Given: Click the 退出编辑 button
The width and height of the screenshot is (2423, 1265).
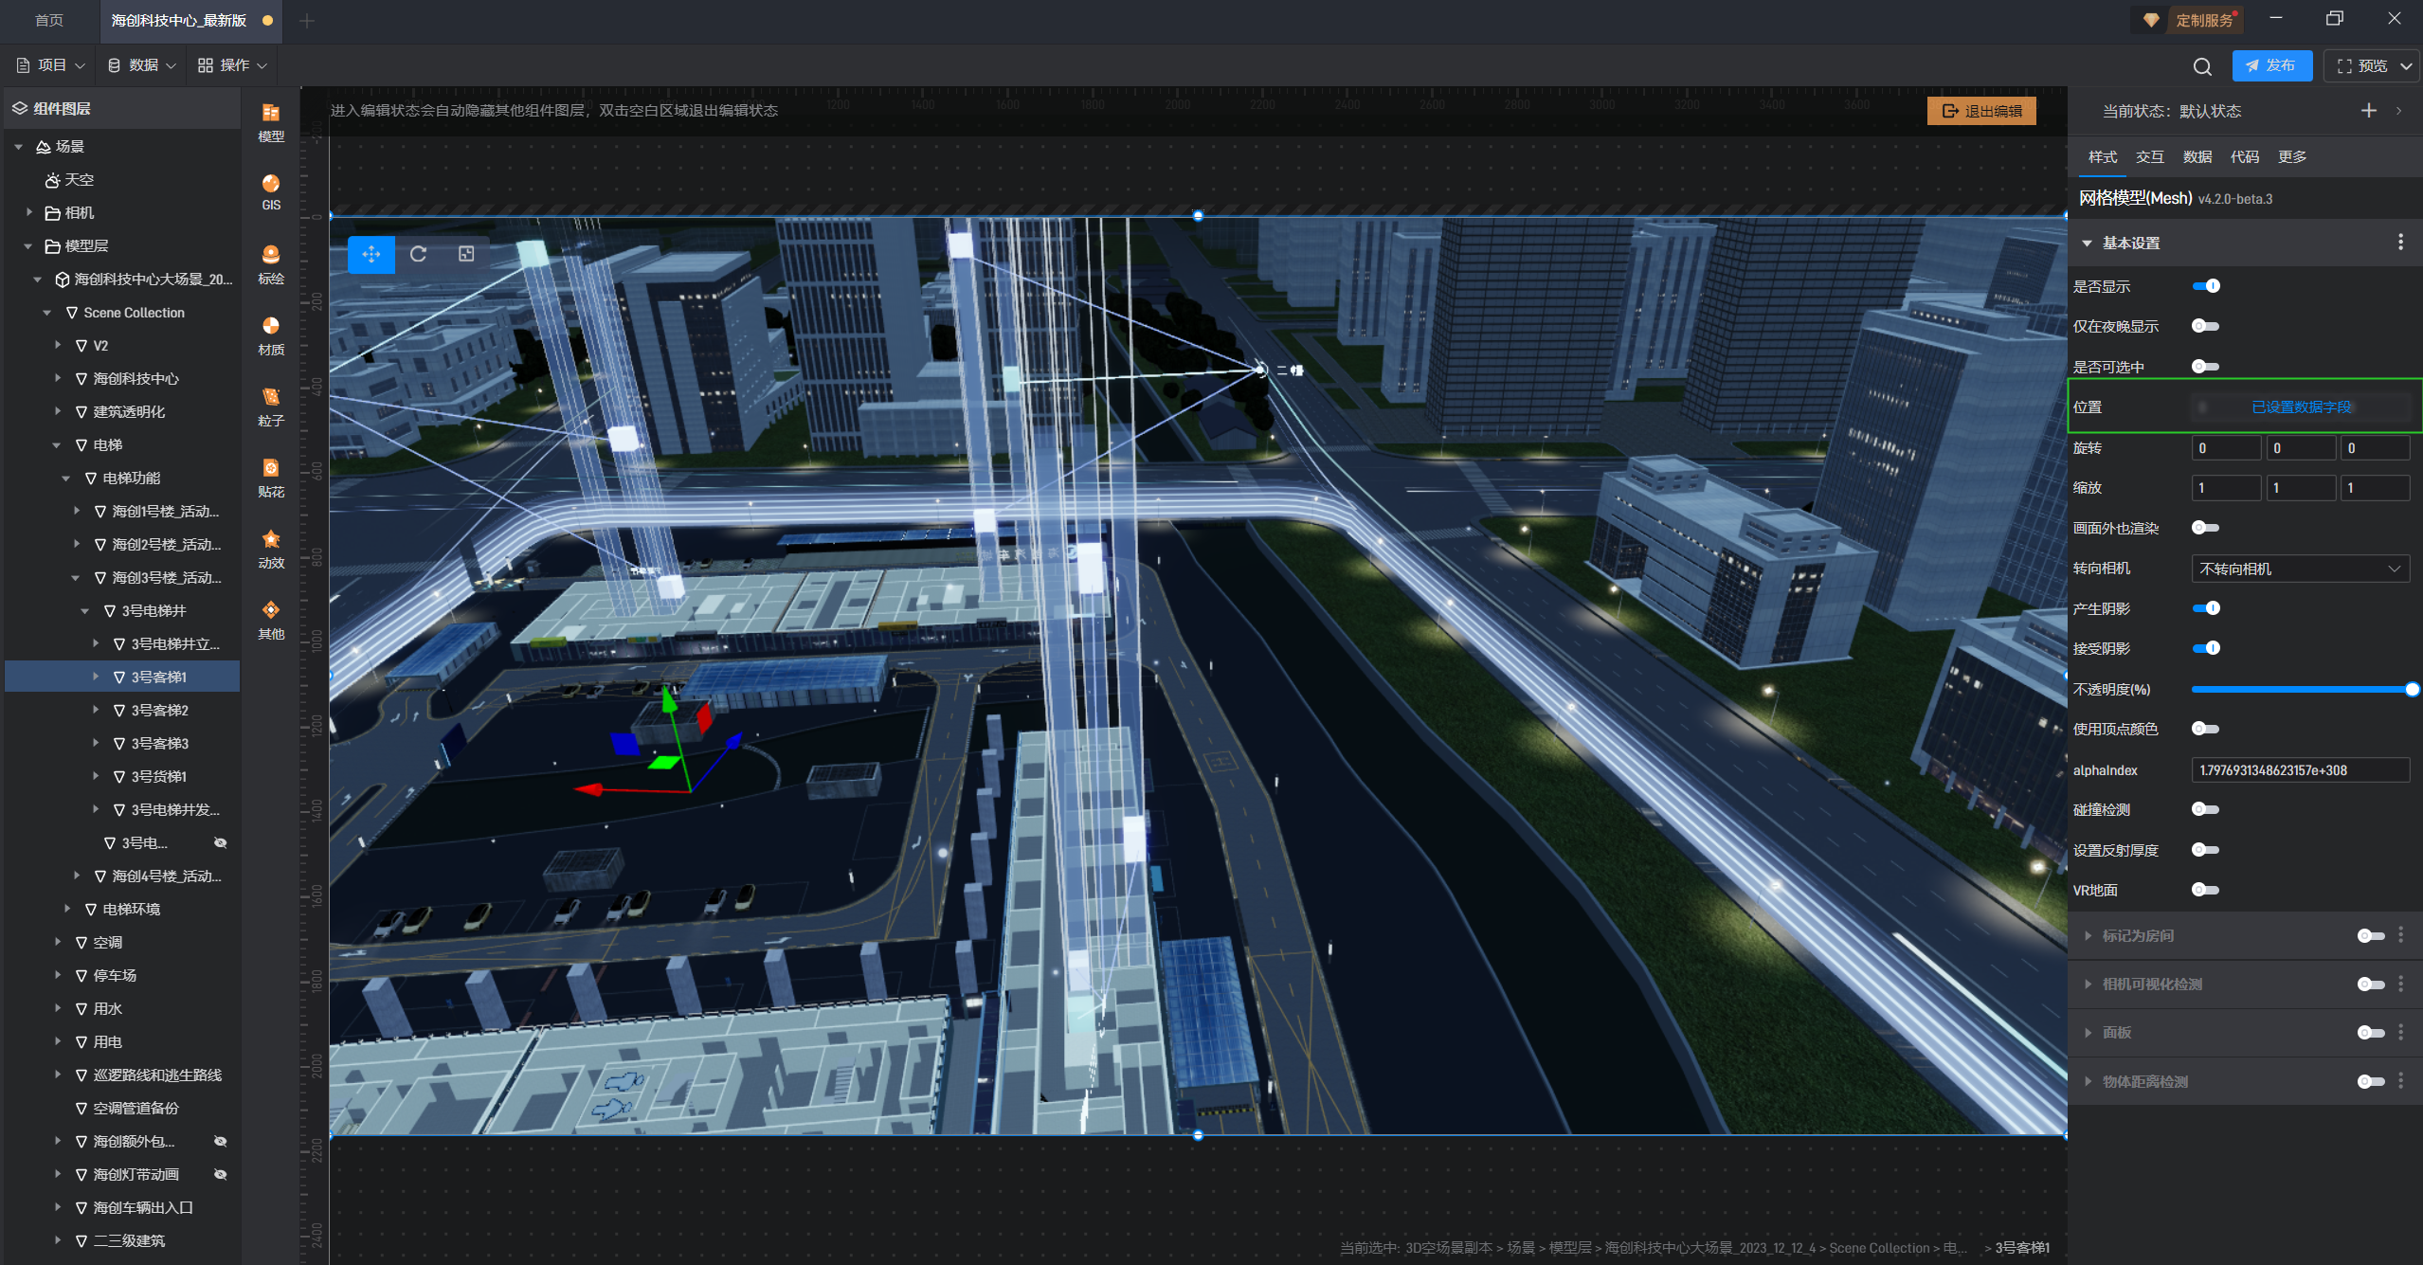Looking at the screenshot, I should coord(1981,111).
